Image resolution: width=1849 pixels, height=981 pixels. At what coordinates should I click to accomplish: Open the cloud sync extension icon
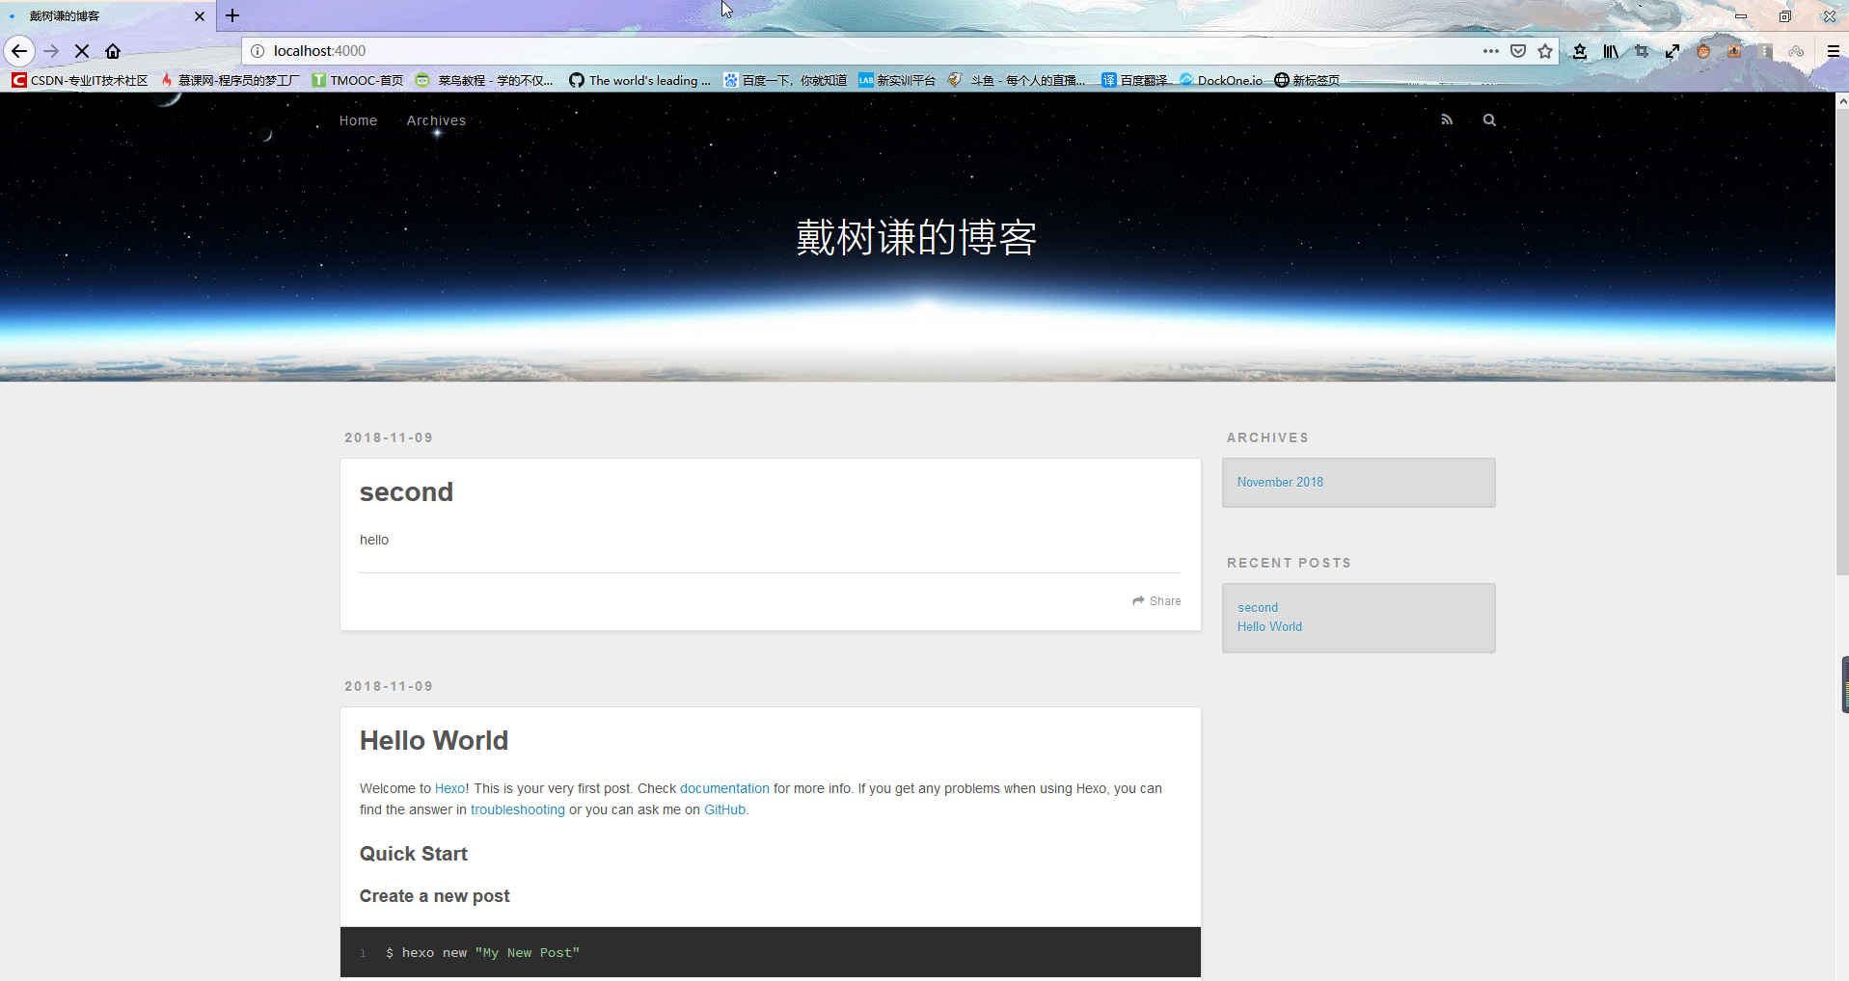(1796, 51)
